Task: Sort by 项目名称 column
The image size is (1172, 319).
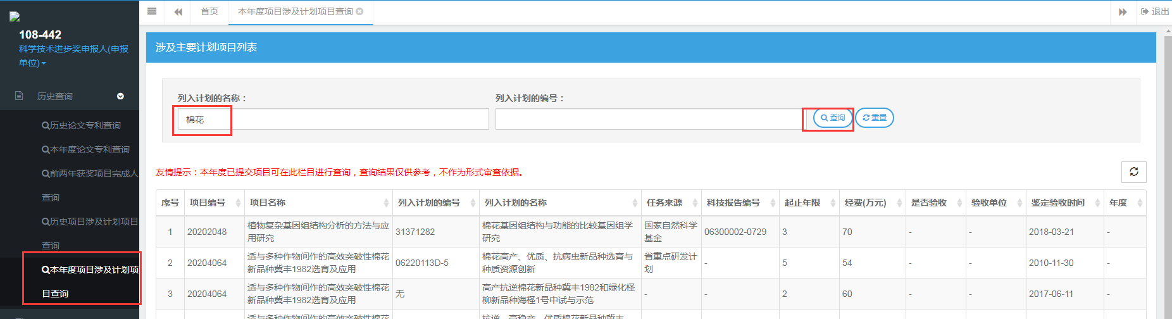Action: (318, 203)
